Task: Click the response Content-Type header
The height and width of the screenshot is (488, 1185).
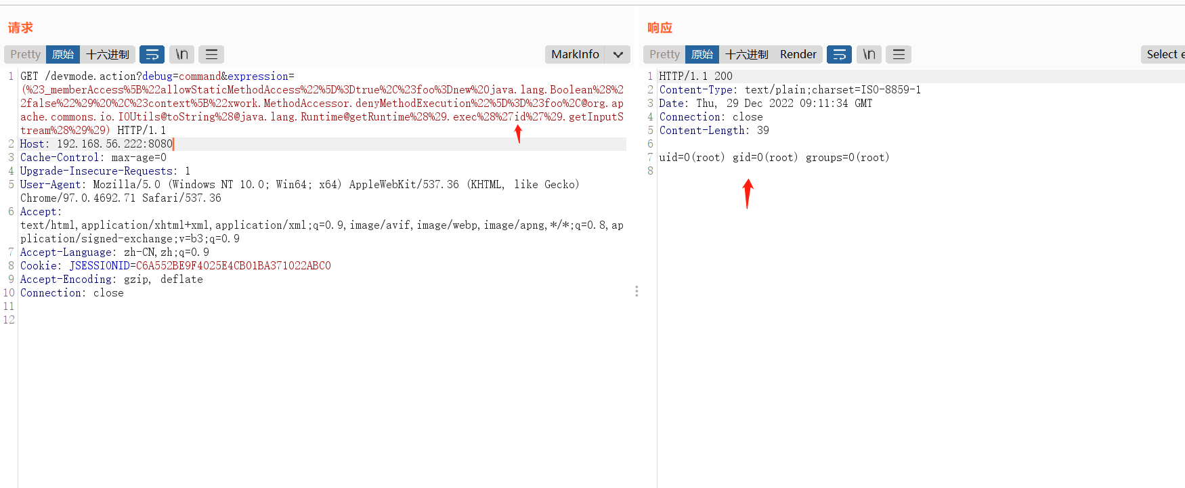Action: tap(790, 89)
